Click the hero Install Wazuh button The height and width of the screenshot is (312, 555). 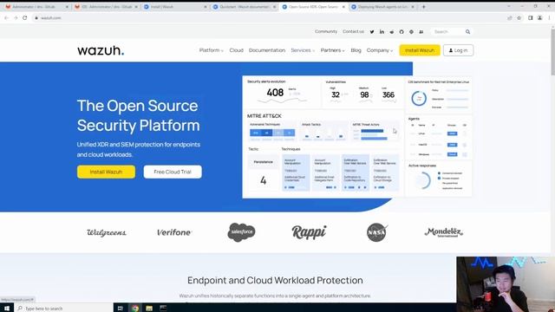(106, 172)
